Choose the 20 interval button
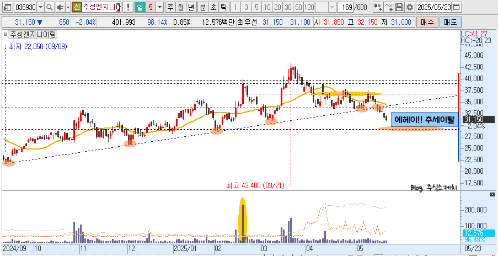The width and height of the screenshot is (498, 256). pos(277,7)
